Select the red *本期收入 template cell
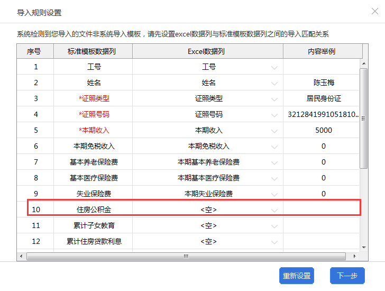Viewport: 385px width, 291px height. pyautogui.click(x=93, y=130)
